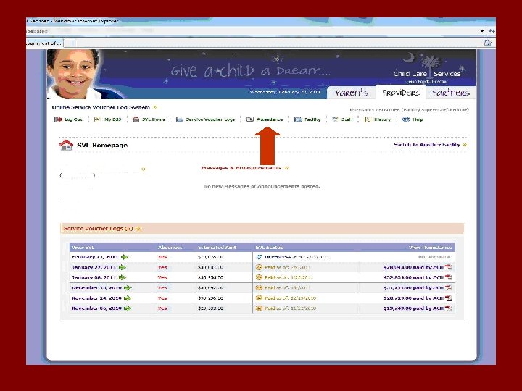The image size is (522, 391).
Task: Click the Facility building icon
Action: coord(298,119)
